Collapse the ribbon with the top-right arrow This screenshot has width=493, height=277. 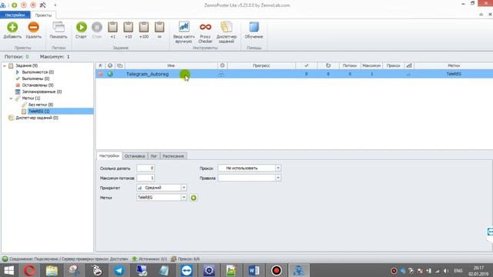tap(481, 15)
